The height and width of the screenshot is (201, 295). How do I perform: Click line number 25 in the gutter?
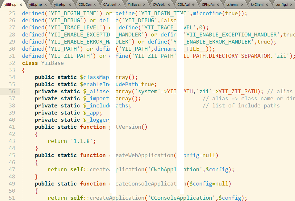click(x=12, y=13)
